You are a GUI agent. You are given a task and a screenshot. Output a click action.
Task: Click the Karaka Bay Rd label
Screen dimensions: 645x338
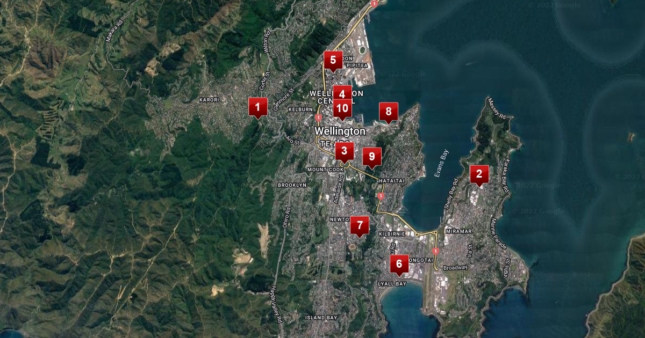[x=506, y=175]
